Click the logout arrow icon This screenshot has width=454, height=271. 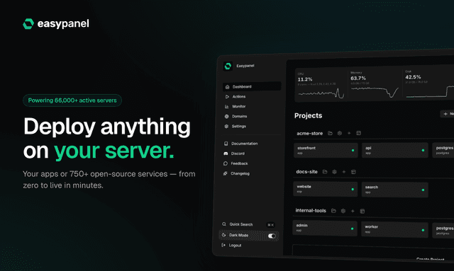coord(223,245)
